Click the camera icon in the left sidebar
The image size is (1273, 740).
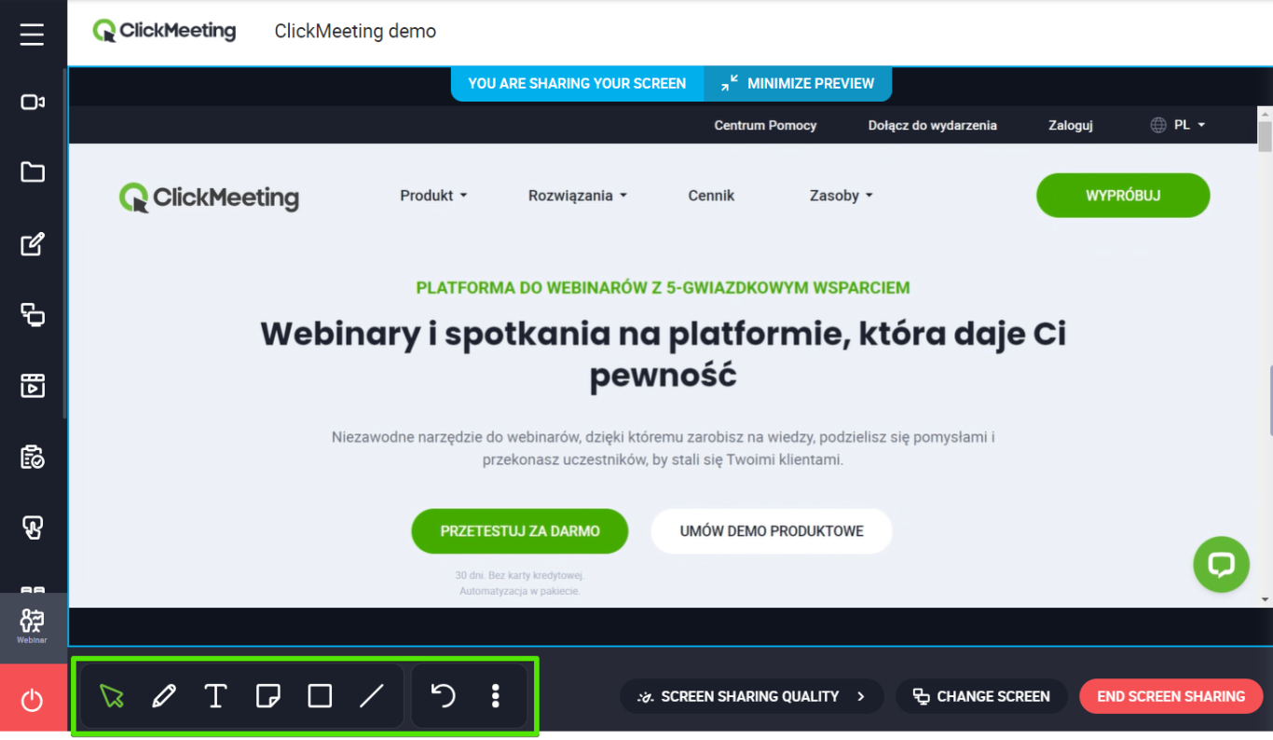point(33,102)
